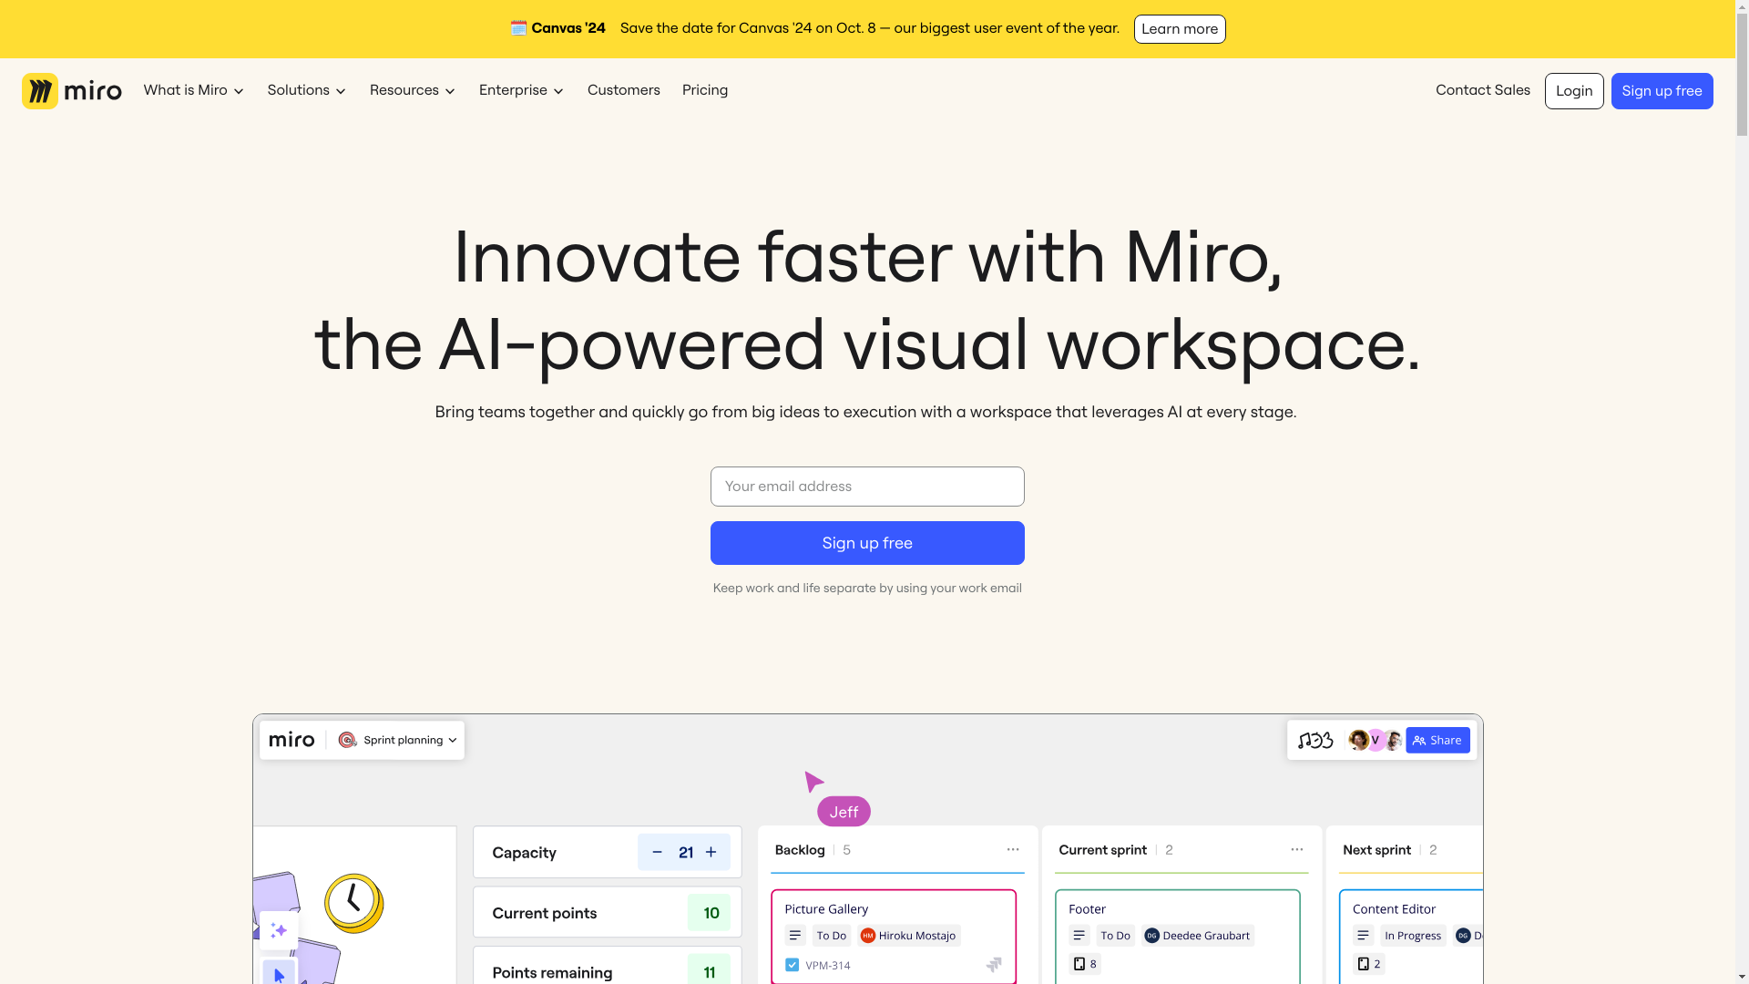Click the Capacity plus increment icon
This screenshot has width=1749, height=984.
(x=710, y=852)
